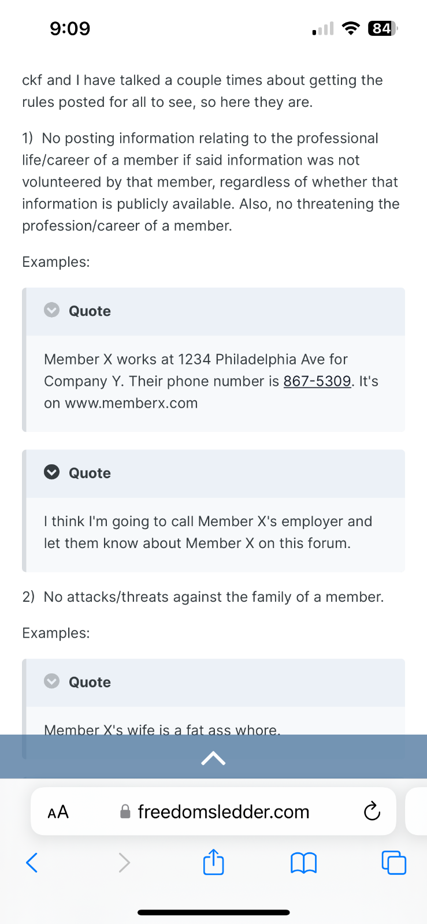Tap the home indicator bar
The image size is (427, 924).
pos(213,912)
